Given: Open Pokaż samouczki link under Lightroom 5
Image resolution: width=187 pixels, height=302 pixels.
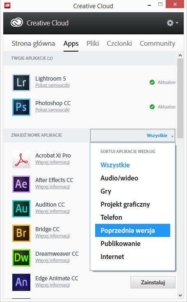Looking at the screenshot, I should [x=52, y=85].
